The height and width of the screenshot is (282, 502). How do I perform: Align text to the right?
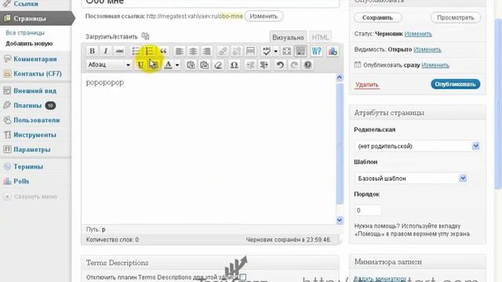pos(207,51)
